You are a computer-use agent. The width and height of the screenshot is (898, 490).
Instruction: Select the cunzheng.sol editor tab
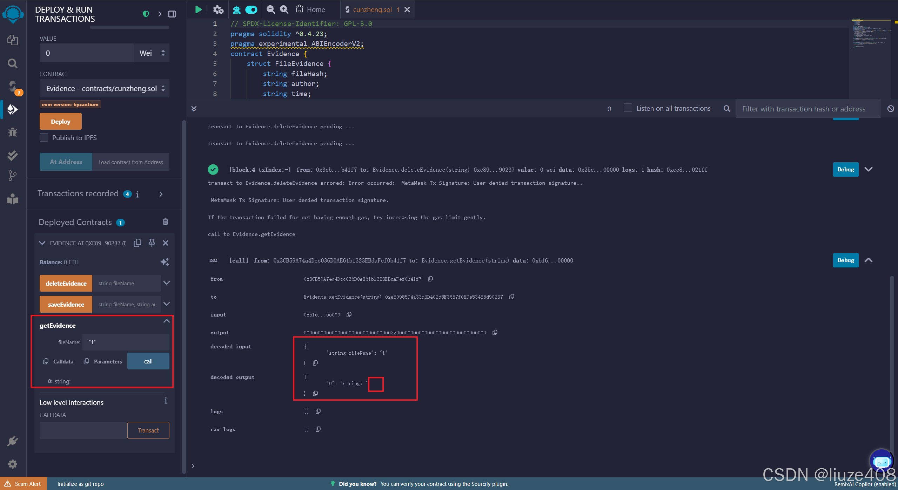pos(372,9)
